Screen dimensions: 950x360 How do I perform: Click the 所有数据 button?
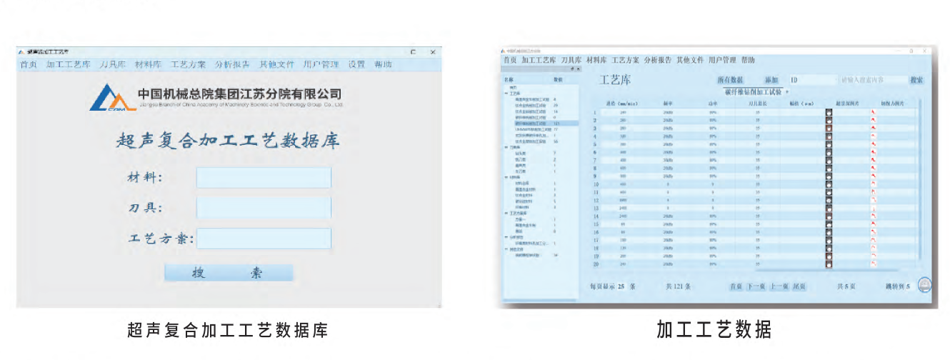coord(731,80)
